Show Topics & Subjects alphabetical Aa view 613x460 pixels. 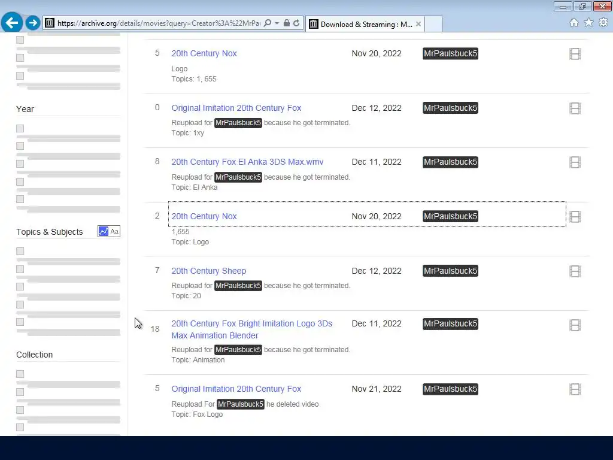click(x=114, y=231)
